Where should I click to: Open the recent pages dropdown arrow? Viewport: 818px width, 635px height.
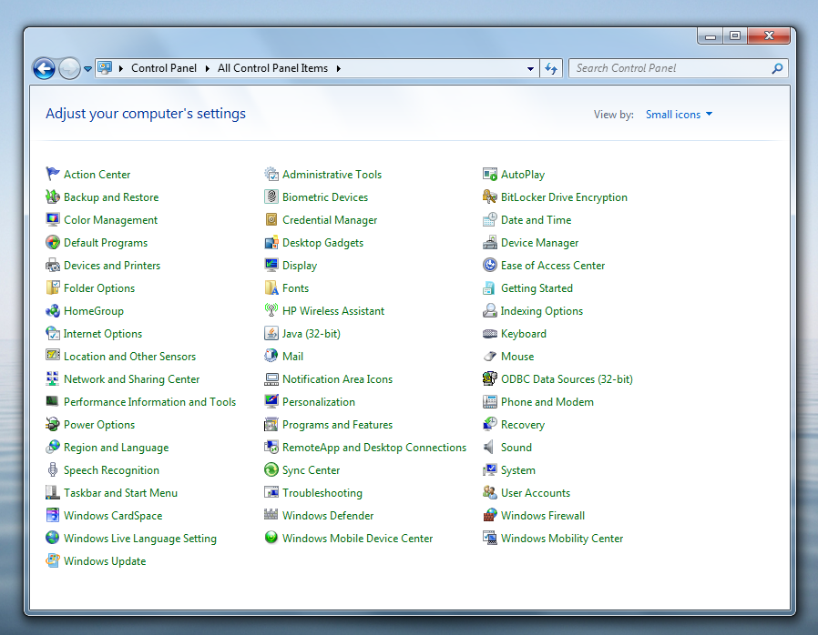88,69
